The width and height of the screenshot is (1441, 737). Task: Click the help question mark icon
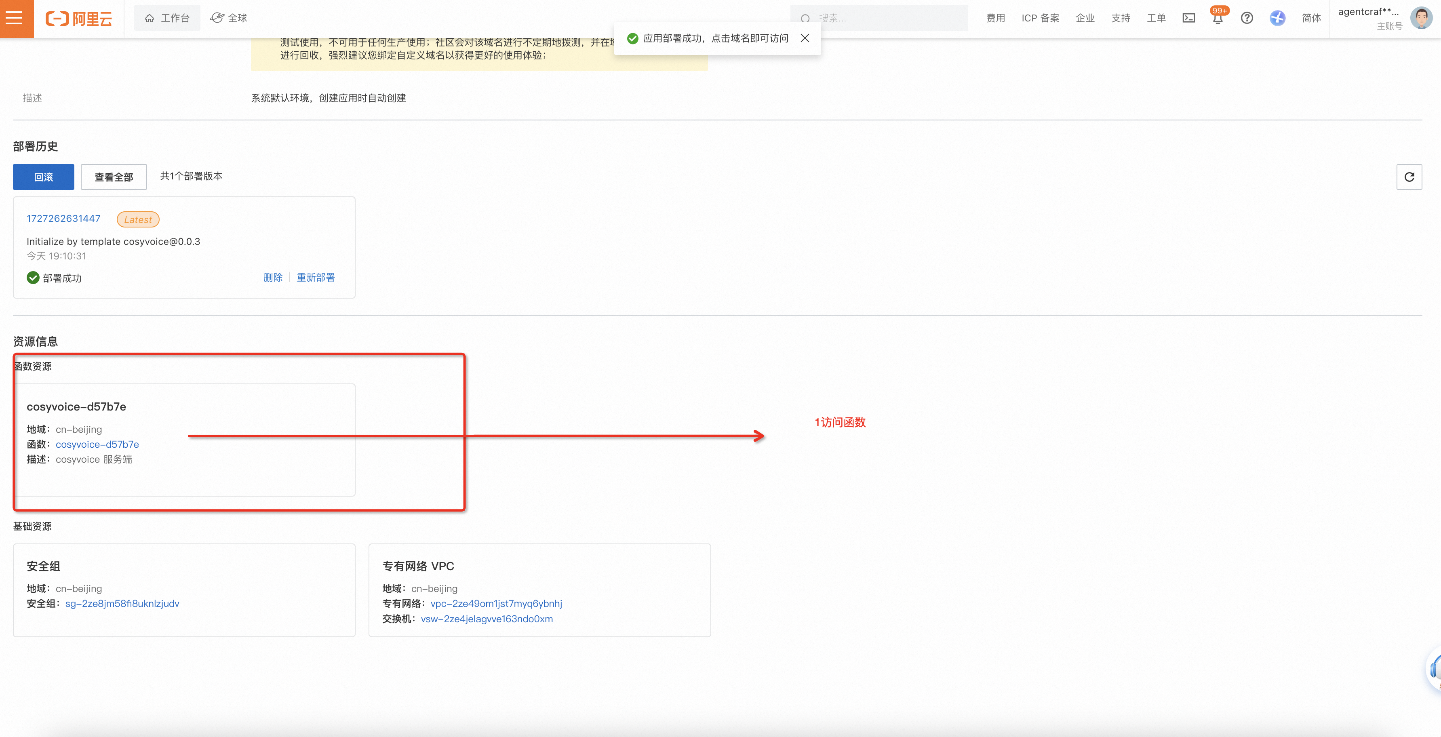click(1247, 18)
